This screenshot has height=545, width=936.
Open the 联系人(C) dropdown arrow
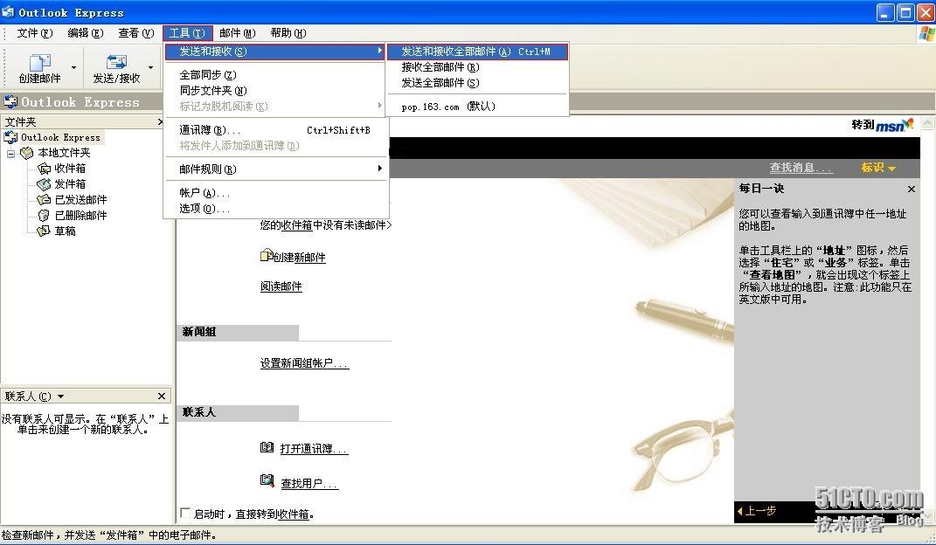60,397
